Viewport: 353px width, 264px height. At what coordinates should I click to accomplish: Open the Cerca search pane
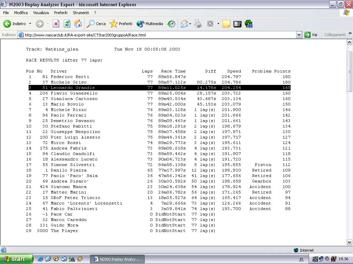click(x=96, y=24)
